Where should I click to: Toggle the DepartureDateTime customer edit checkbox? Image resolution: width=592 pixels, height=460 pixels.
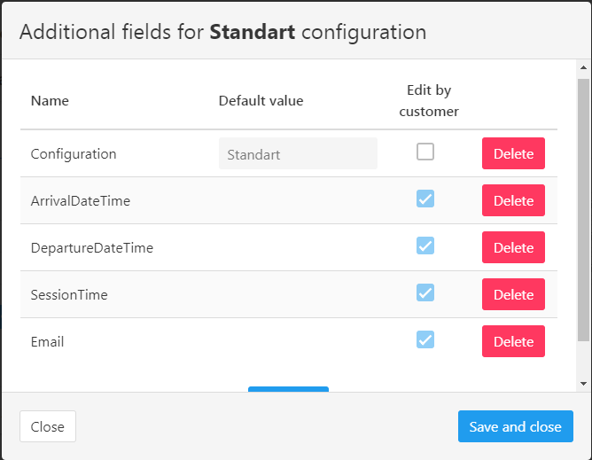[425, 246]
